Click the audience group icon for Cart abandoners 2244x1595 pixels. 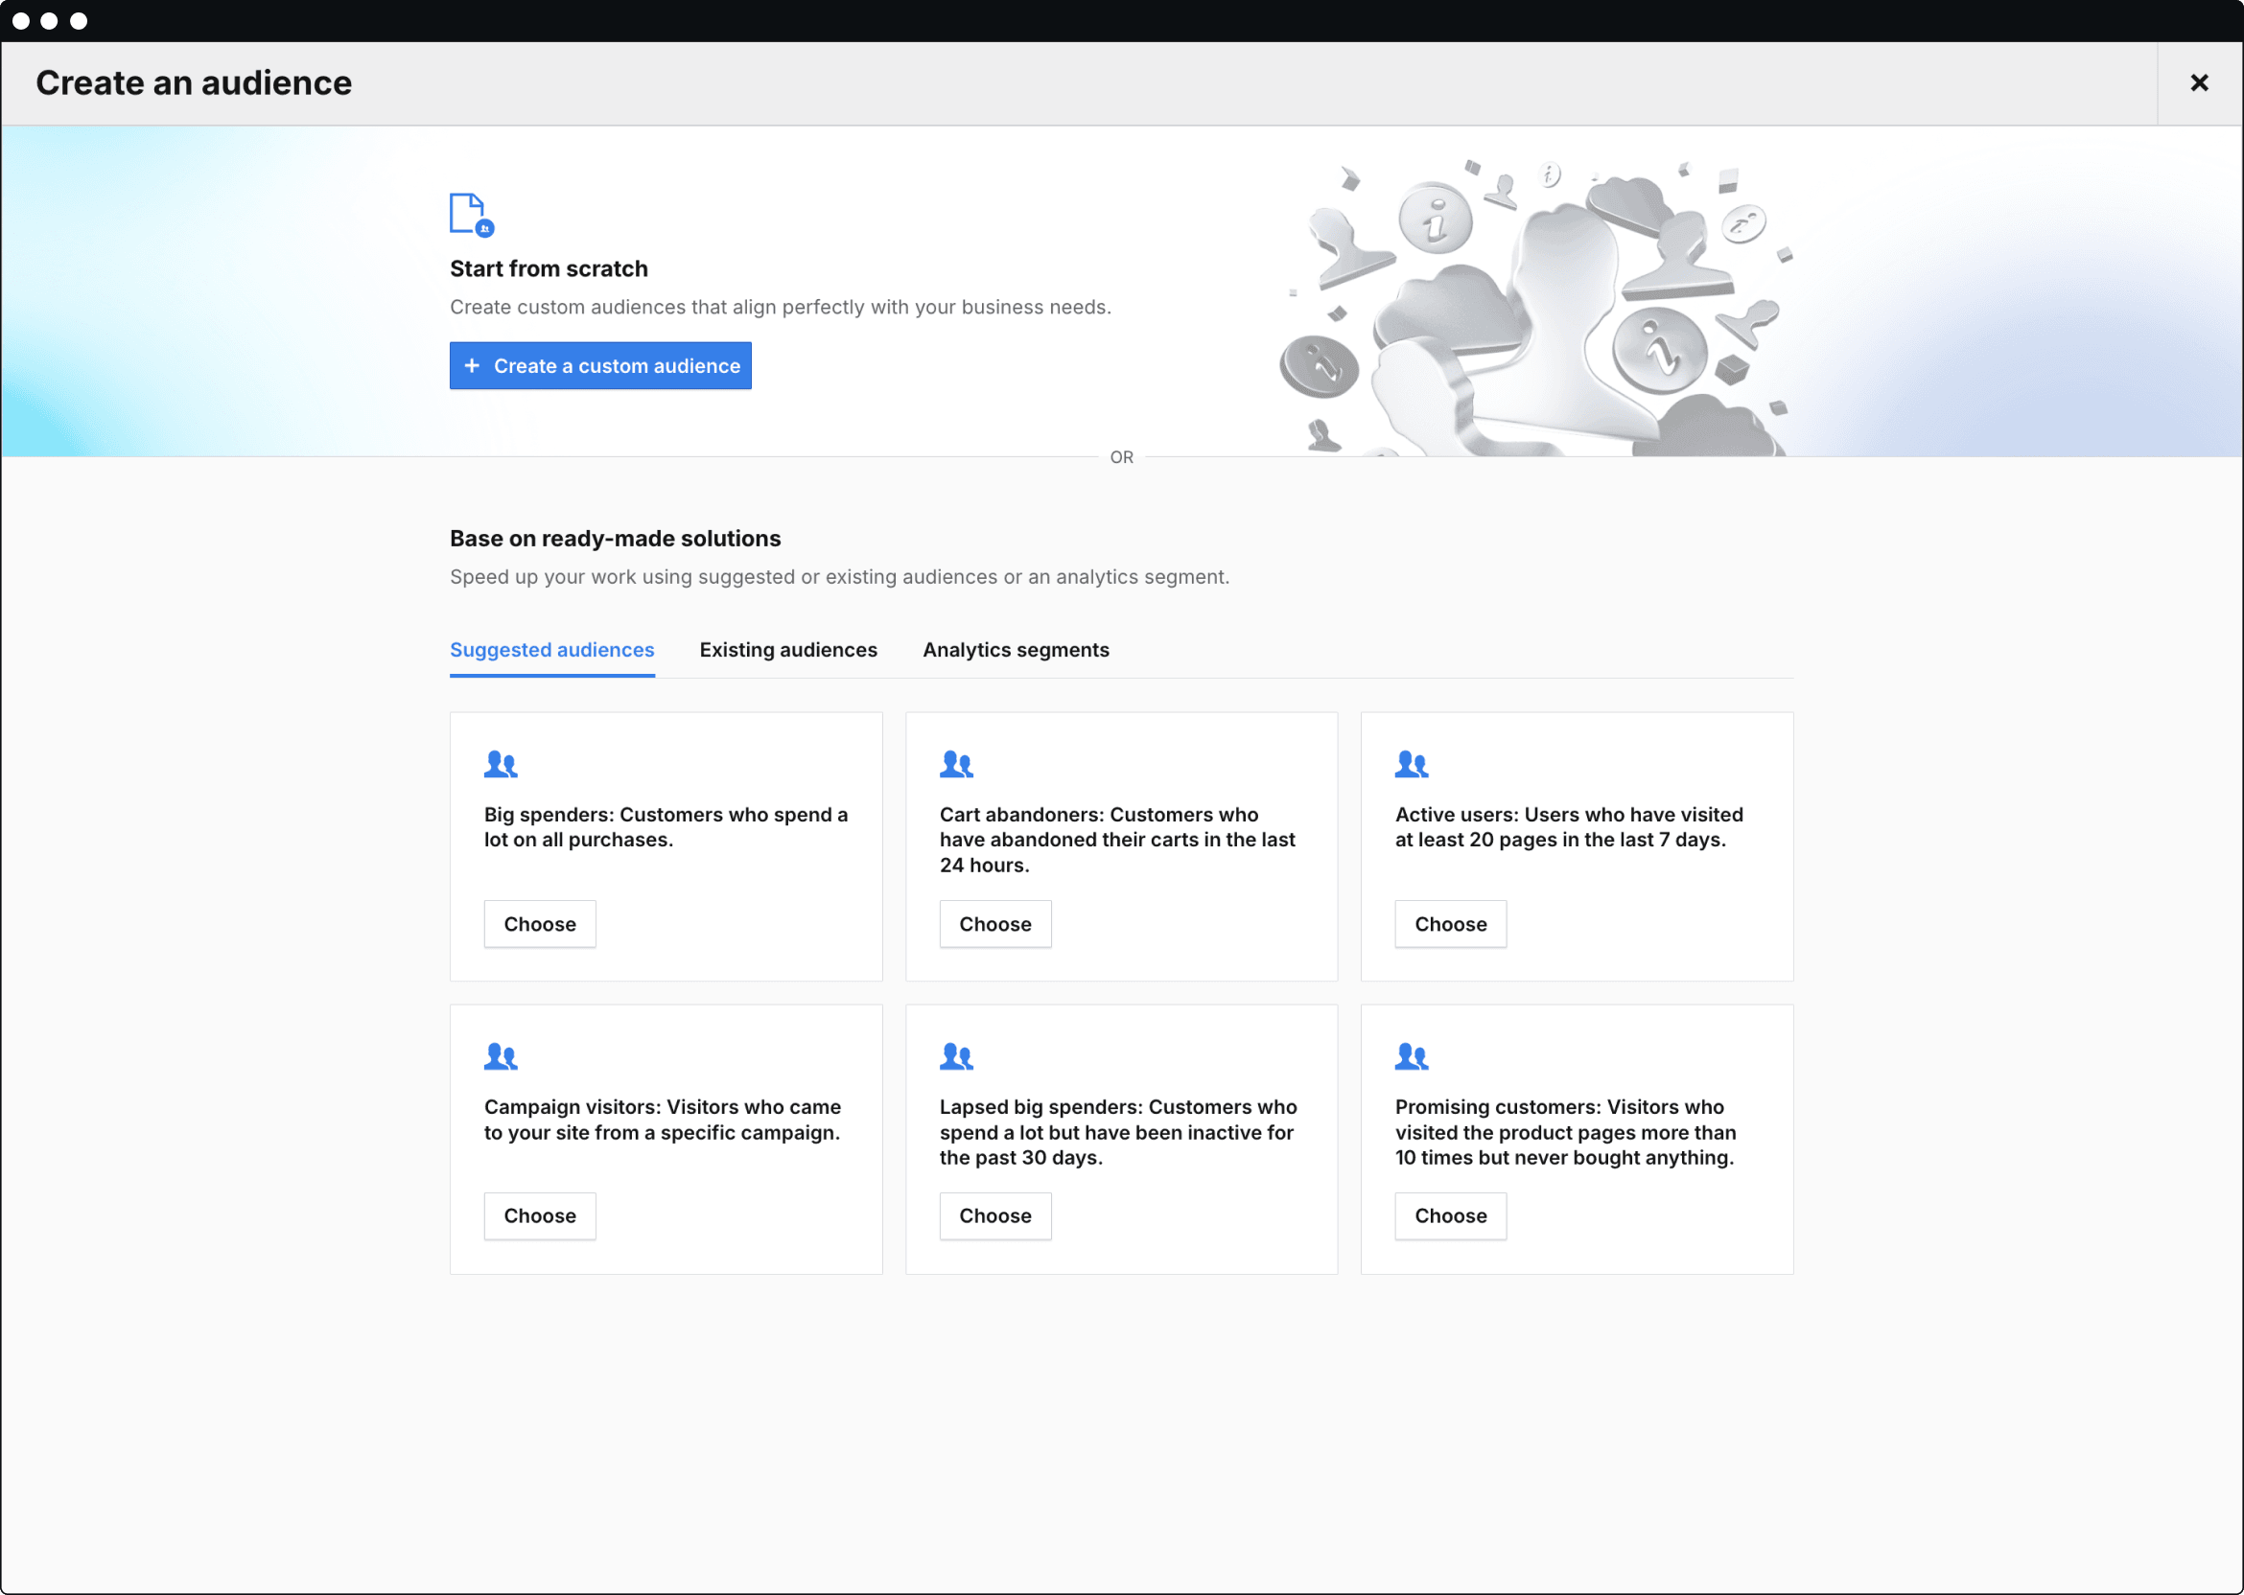point(958,763)
